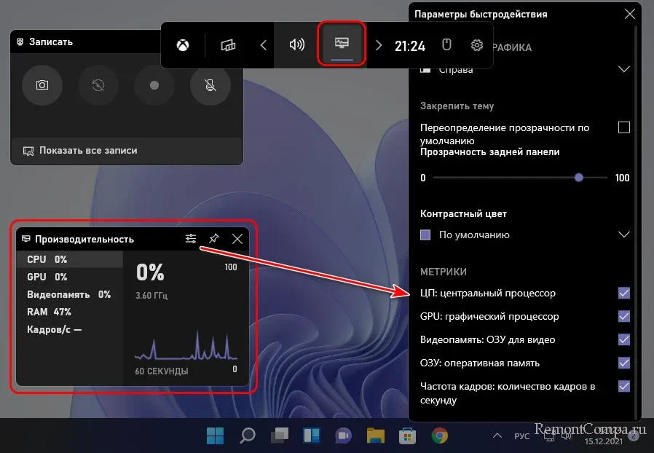Viewport: 654px width, 453px height.
Task: Open the Audio widget speaker icon
Action: tap(296, 44)
